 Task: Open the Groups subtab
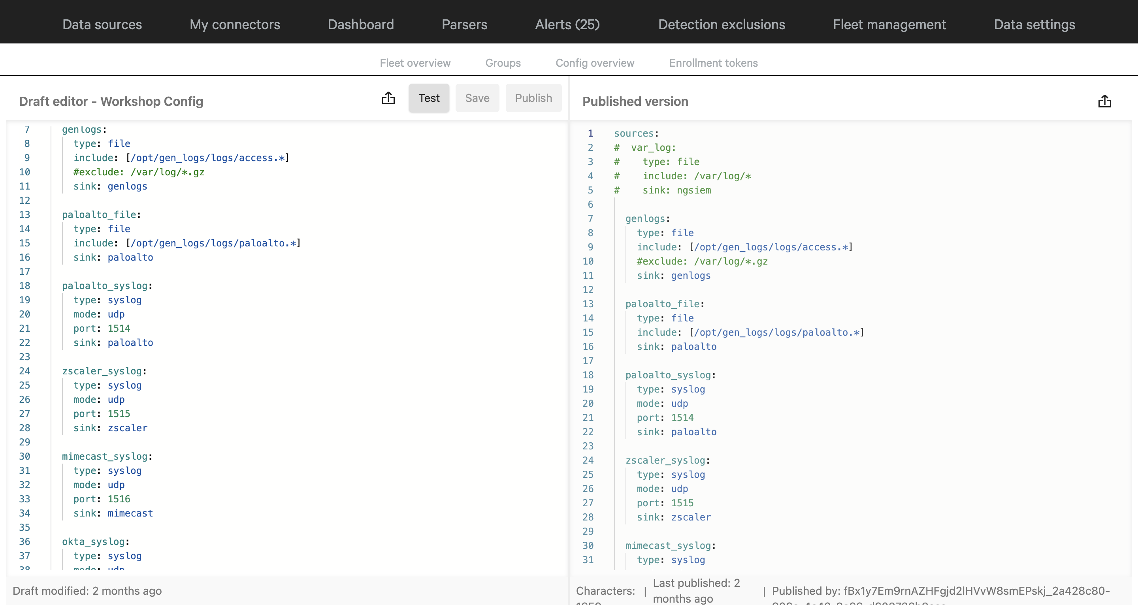503,63
